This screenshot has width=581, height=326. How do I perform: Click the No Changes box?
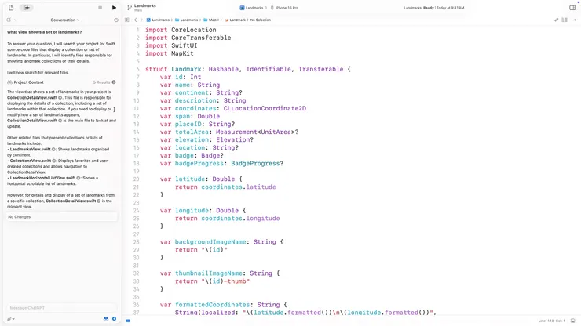coord(61,217)
